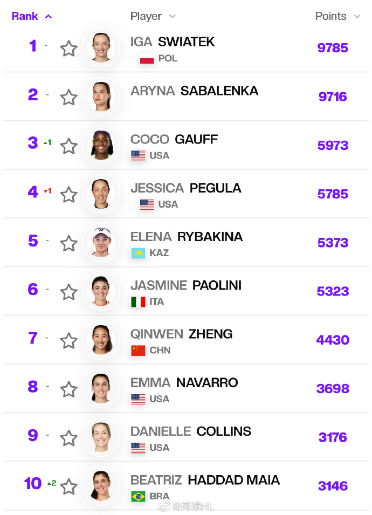Click the Italy flag beside Paolini
372x515 pixels.
pyautogui.click(x=138, y=302)
